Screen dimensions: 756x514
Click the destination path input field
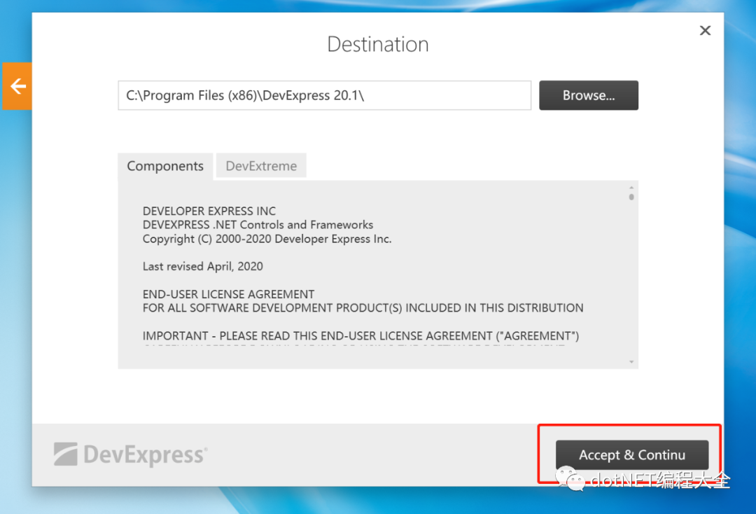(324, 95)
